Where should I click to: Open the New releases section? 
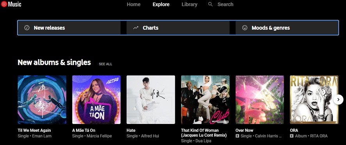coord(69,28)
